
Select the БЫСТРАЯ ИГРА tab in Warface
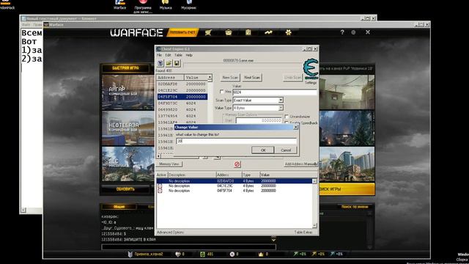click(125, 68)
